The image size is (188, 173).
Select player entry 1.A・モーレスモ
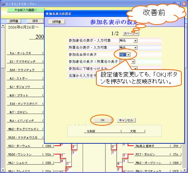point(20,53)
